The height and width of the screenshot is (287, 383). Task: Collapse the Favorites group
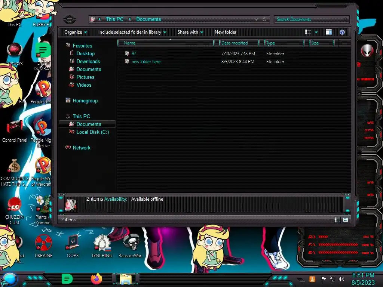coord(82,46)
